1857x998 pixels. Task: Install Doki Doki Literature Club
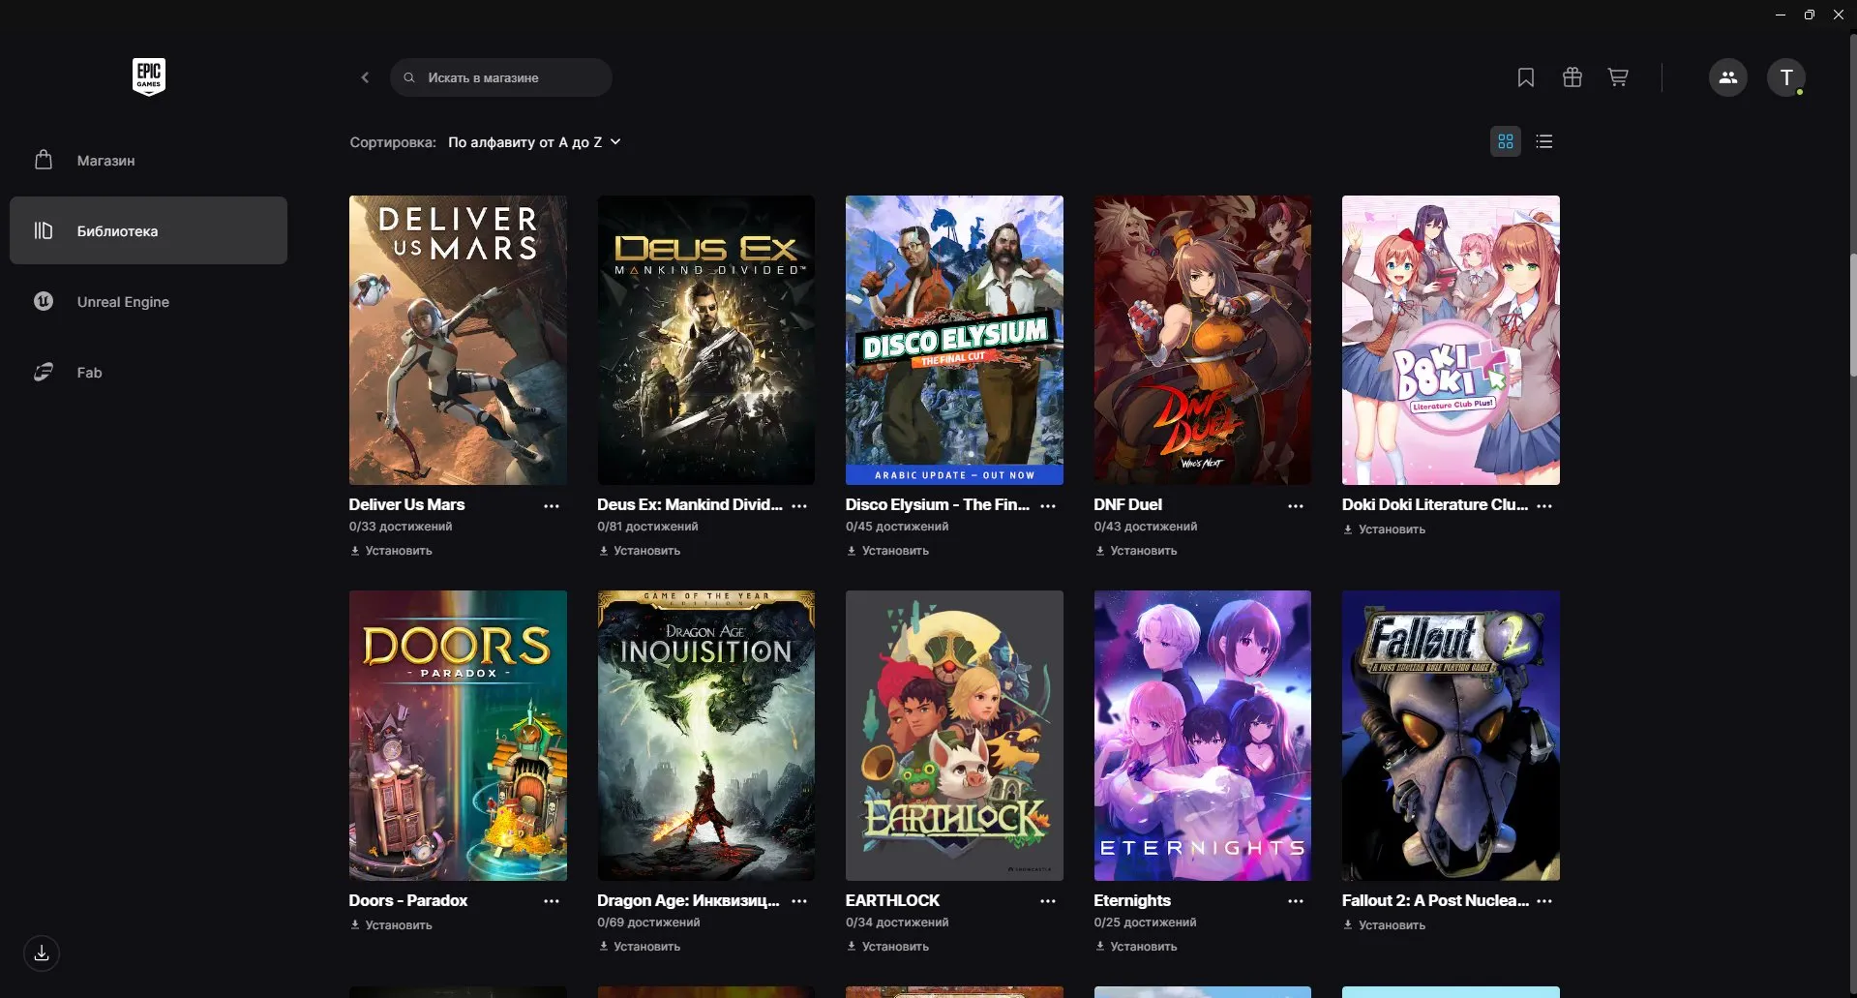pos(1384,529)
